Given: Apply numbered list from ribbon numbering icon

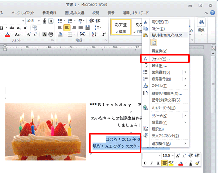Looking at the screenshot, I should coord(70,21).
